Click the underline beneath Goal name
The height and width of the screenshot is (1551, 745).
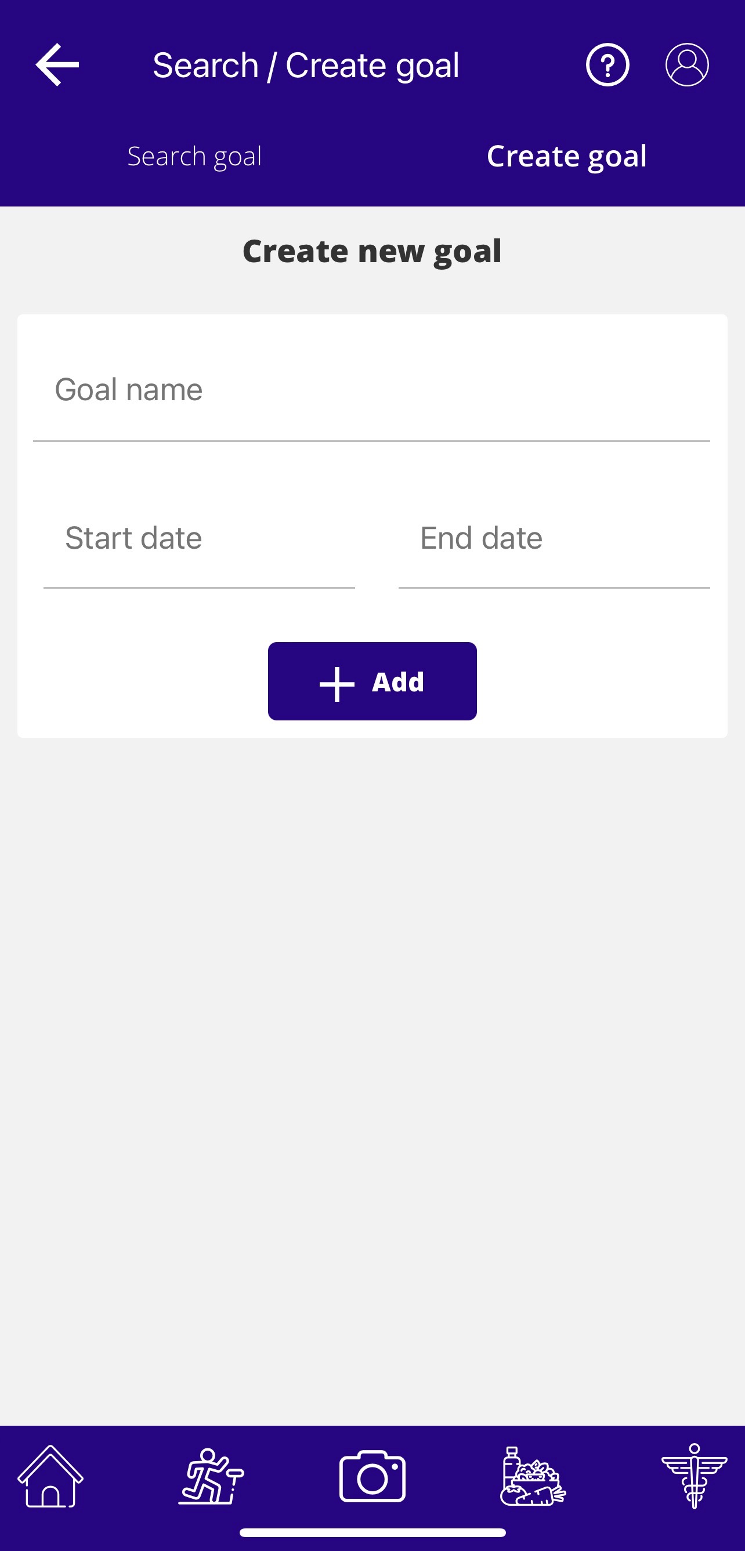pyautogui.click(x=371, y=441)
